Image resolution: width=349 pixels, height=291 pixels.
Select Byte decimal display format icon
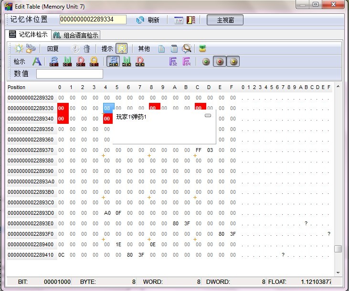(x=53, y=61)
